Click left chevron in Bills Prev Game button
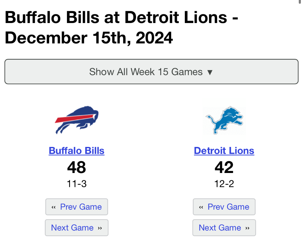Image resolution: width=303 pixels, height=246 pixels. (x=54, y=207)
